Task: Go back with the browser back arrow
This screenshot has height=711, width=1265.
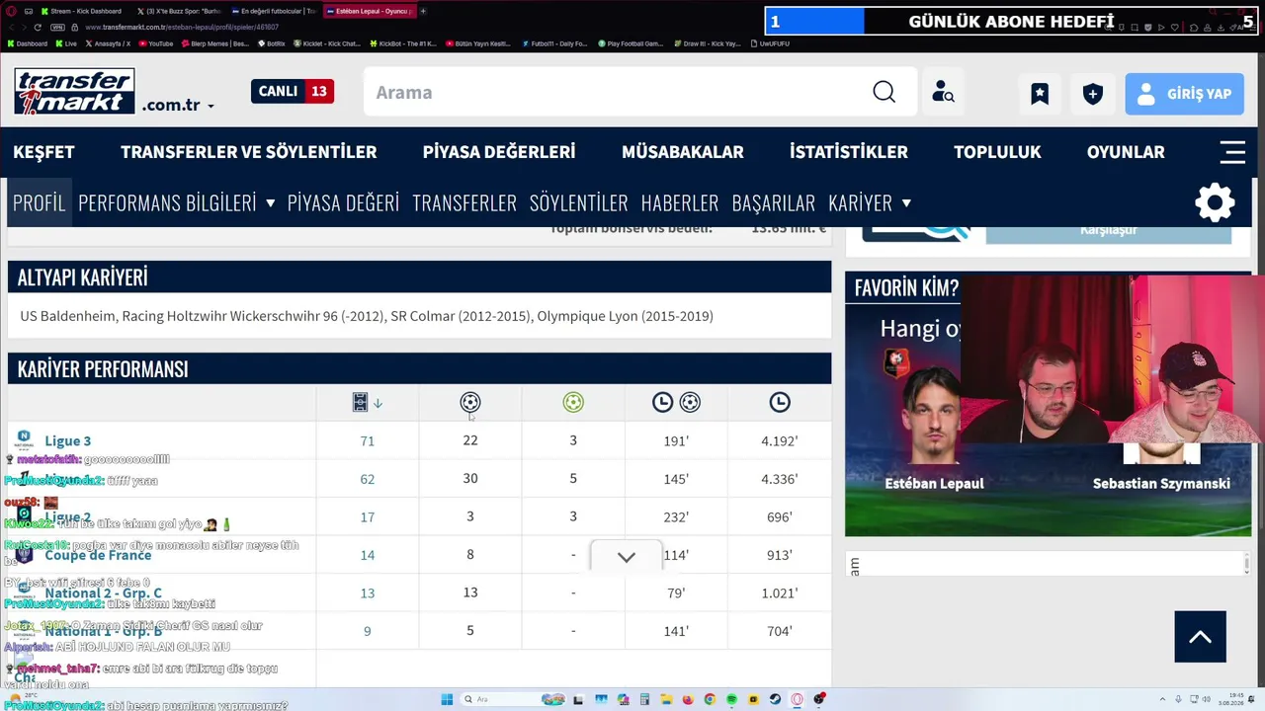Action: 10,27
